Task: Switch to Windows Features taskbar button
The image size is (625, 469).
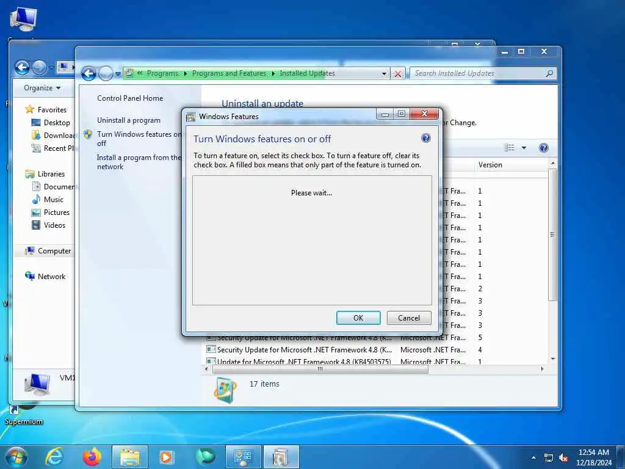Action: point(281,457)
